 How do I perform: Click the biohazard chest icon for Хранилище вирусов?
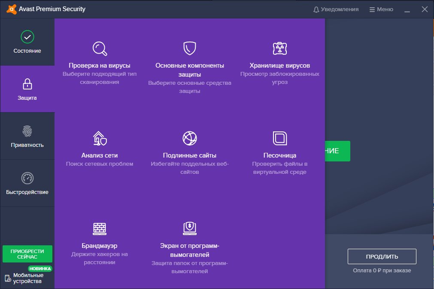point(280,48)
